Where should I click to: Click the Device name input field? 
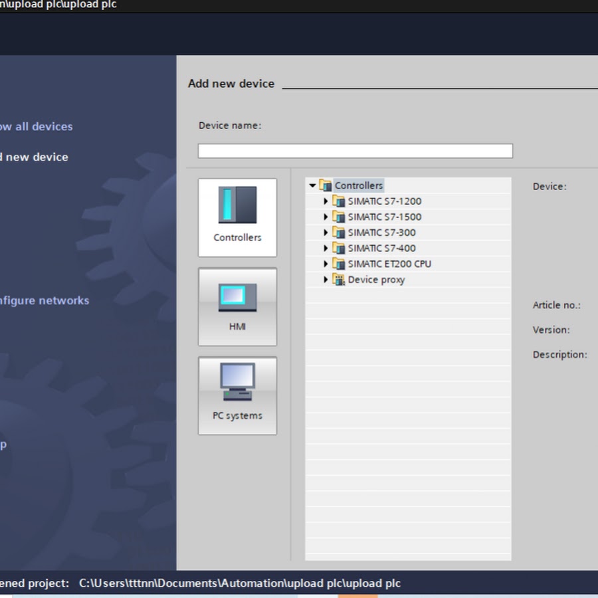[x=355, y=151]
